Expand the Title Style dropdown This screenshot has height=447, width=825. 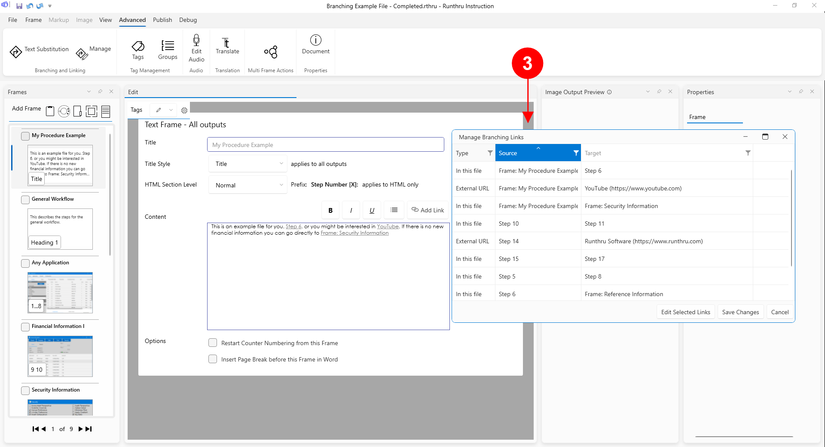(247, 164)
